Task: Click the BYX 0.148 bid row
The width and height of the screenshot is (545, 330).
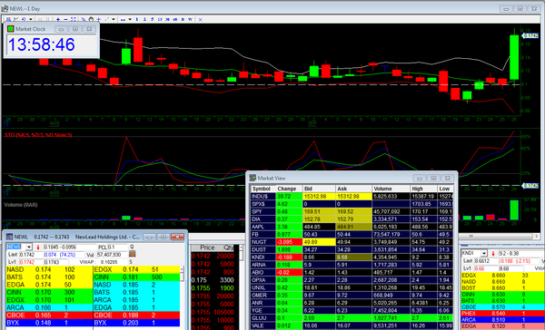Action: coord(49,323)
